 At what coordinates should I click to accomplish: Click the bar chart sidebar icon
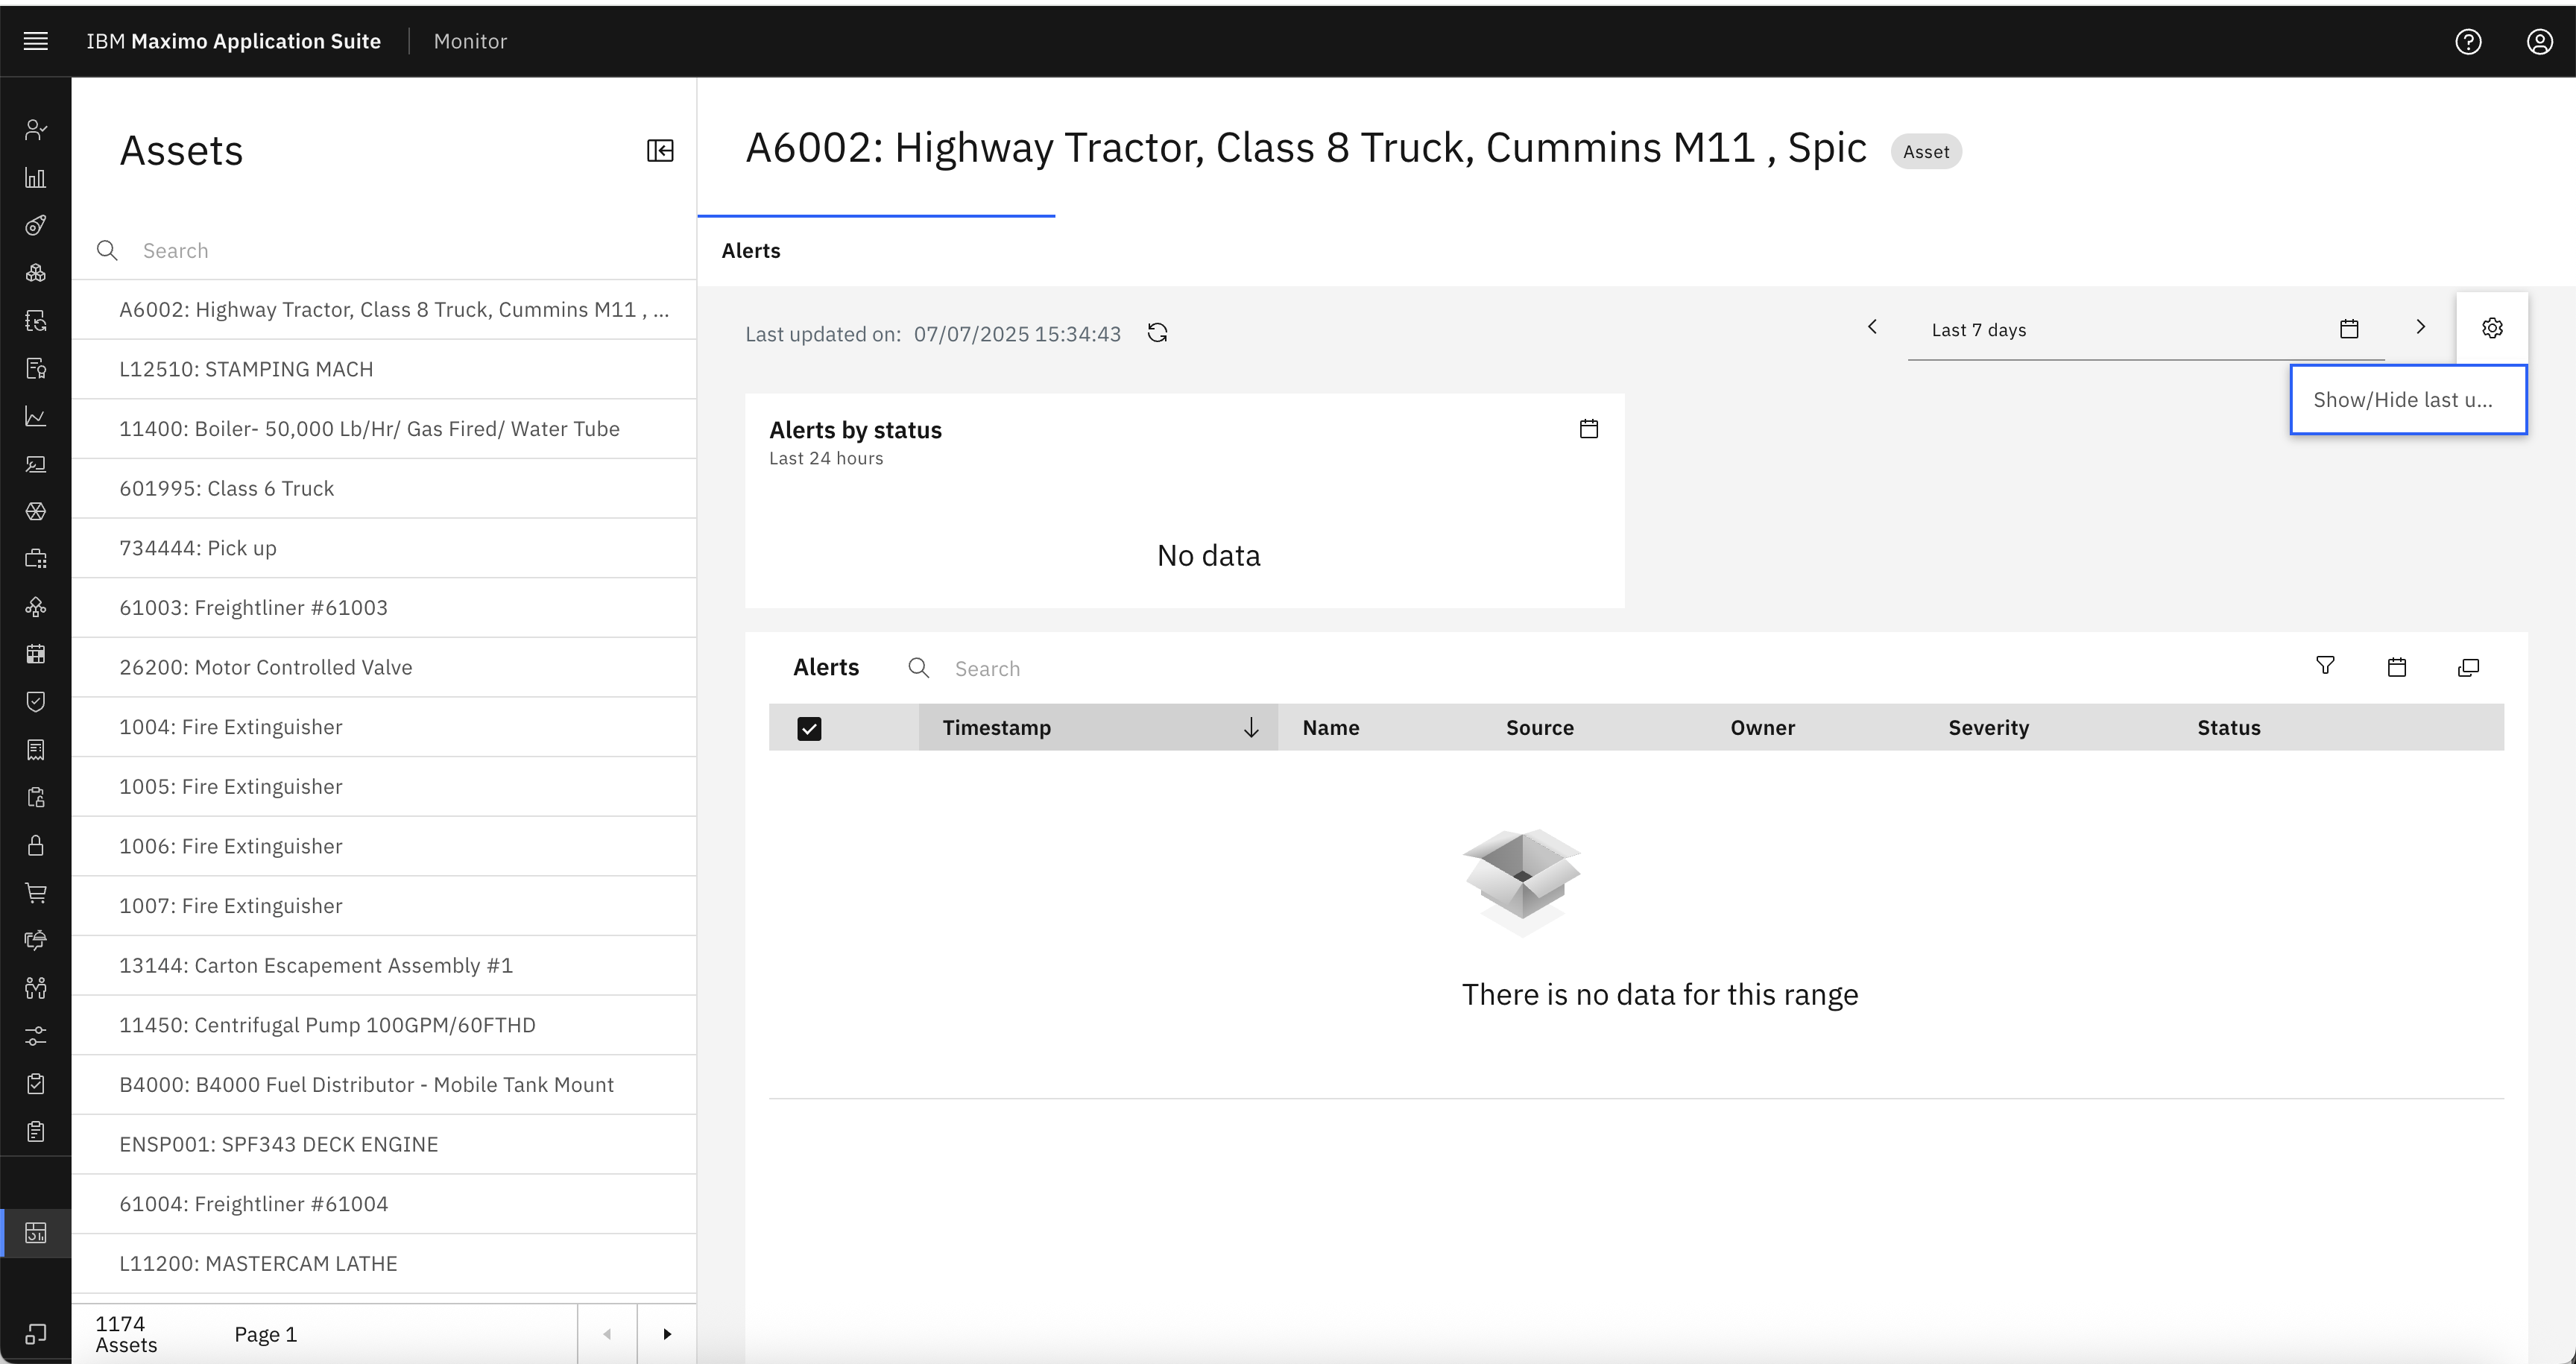coord(36,178)
